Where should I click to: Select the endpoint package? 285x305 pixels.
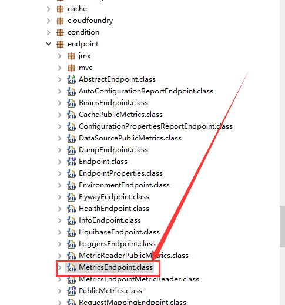(x=83, y=44)
